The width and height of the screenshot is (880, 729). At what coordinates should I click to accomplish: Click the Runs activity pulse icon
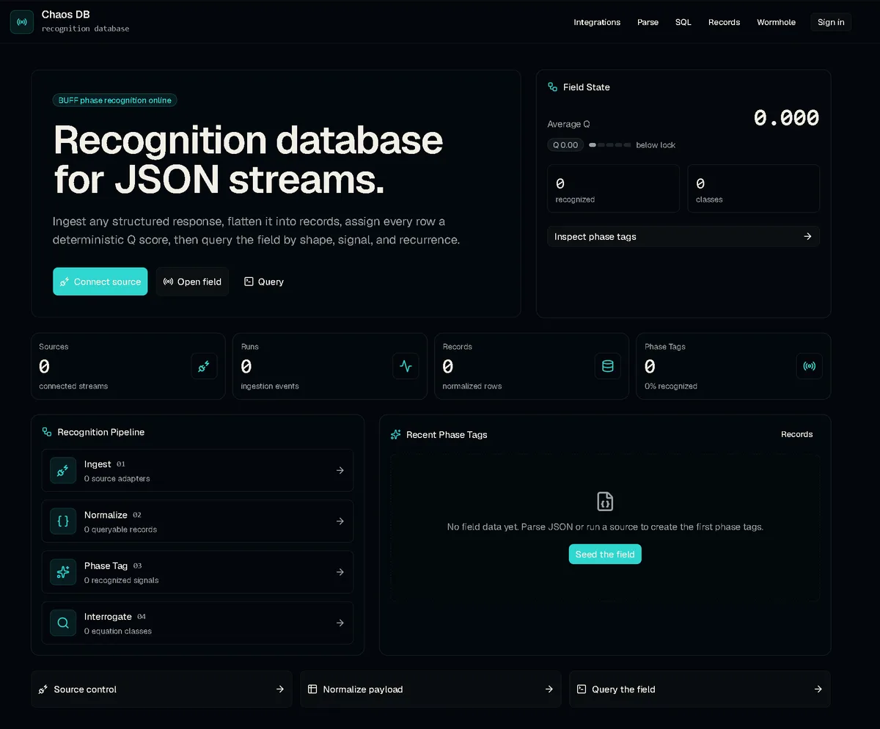(x=406, y=366)
